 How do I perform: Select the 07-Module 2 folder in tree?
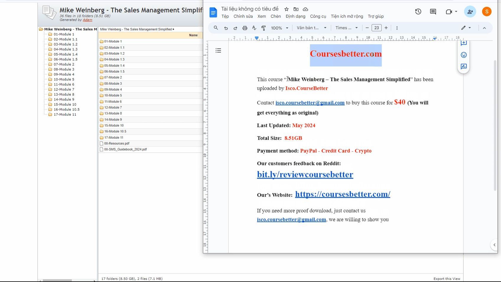(64, 64)
